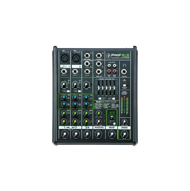Click channel 2 yellow FX knob
This screenshot has width=190, height=191.
tap(75, 121)
